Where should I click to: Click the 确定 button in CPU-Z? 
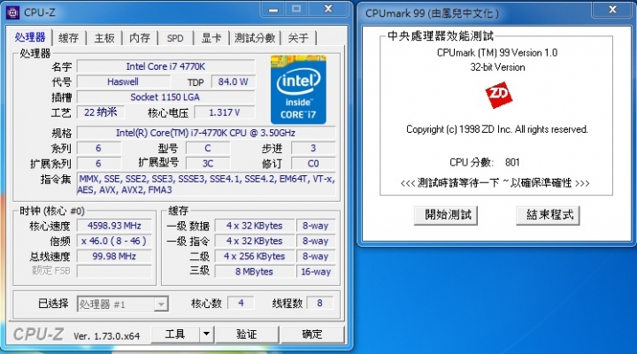tap(312, 334)
